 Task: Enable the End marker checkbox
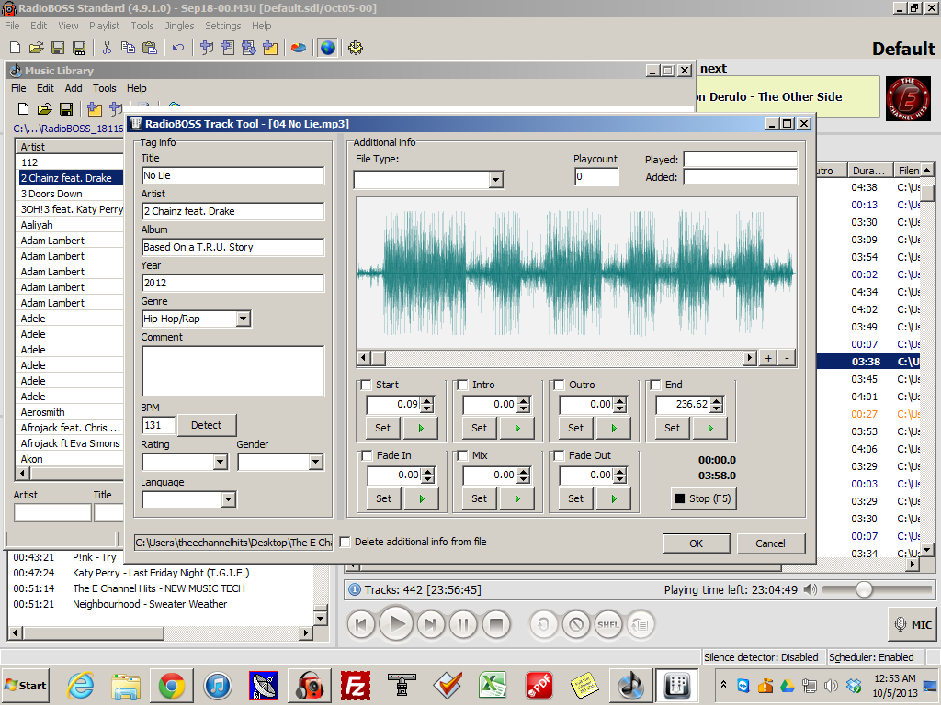pyautogui.click(x=656, y=385)
